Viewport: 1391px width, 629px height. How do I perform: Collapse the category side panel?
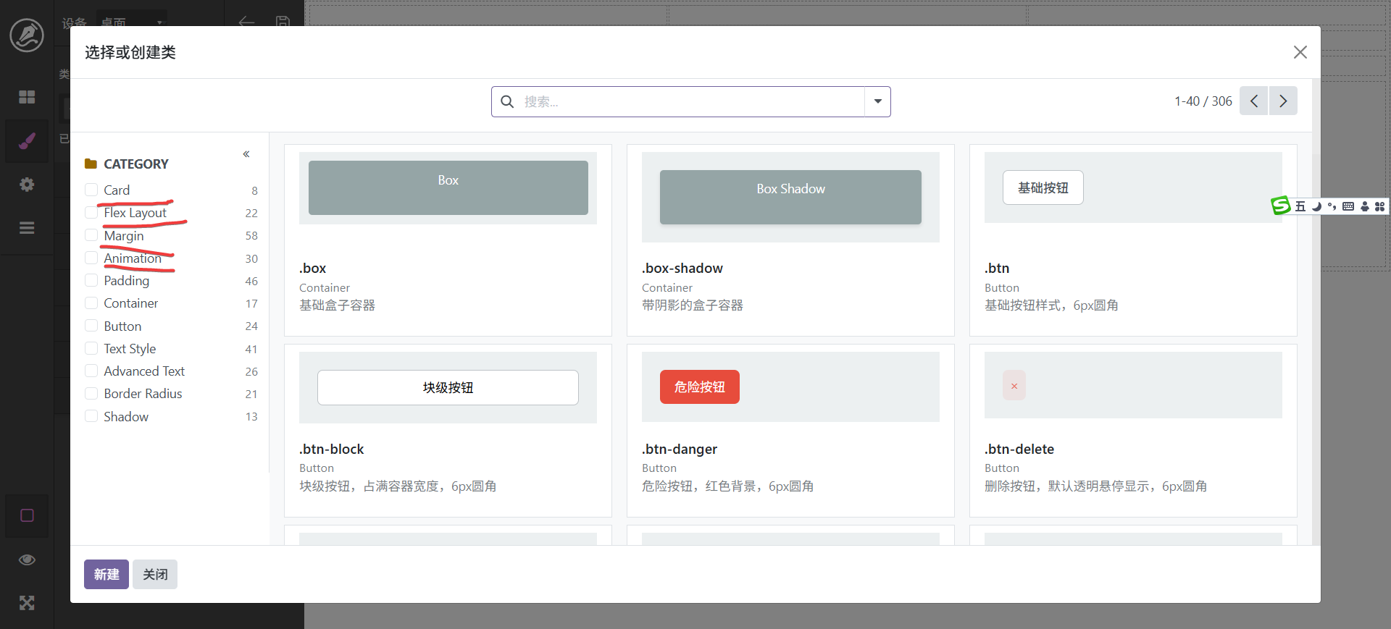pos(246,154)
